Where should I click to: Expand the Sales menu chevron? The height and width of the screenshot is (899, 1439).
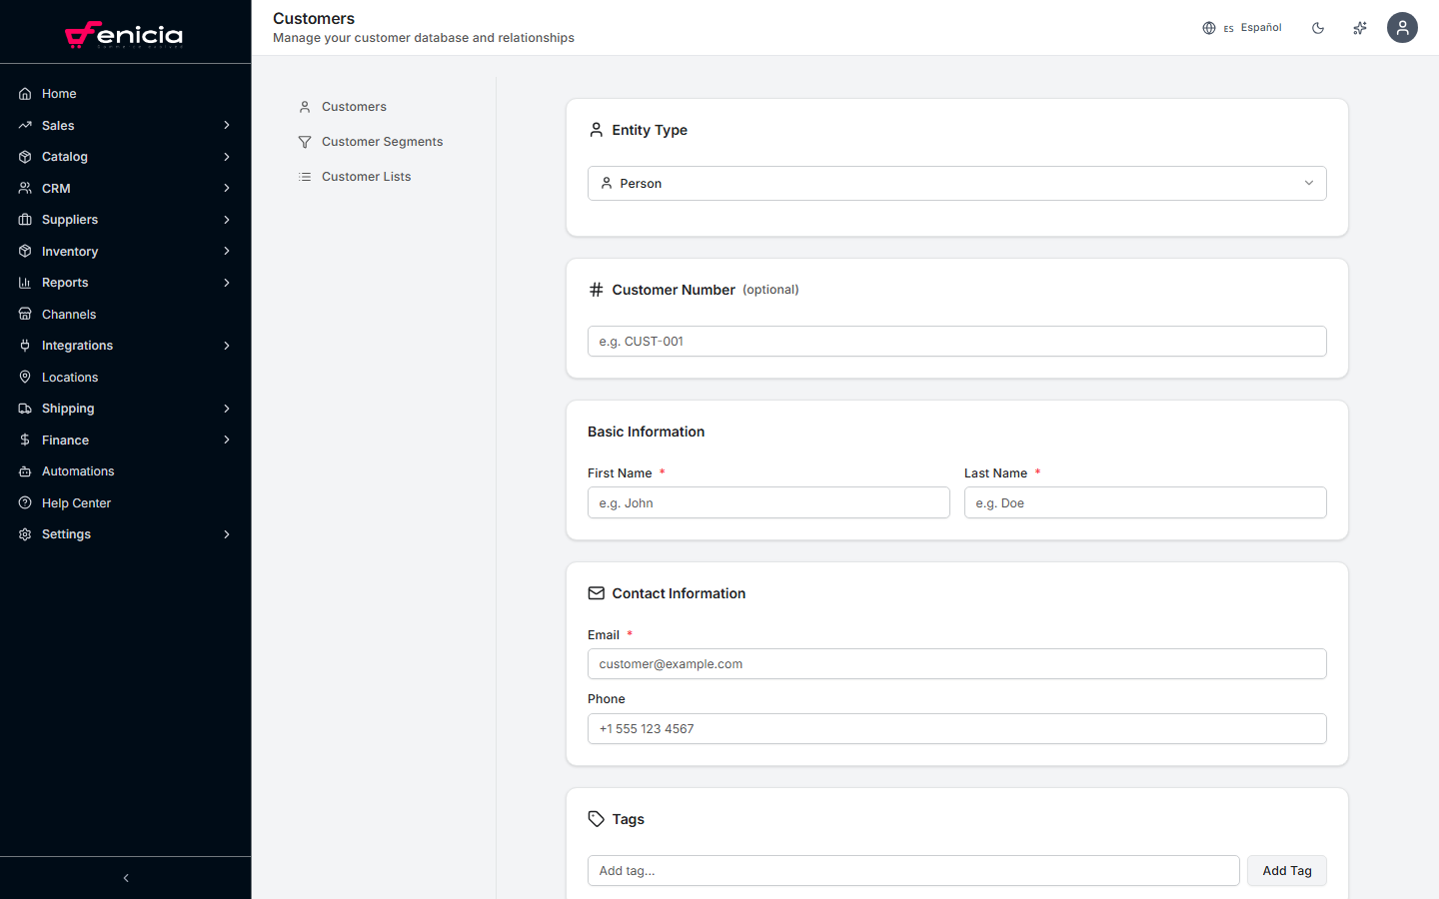point(226,125)
